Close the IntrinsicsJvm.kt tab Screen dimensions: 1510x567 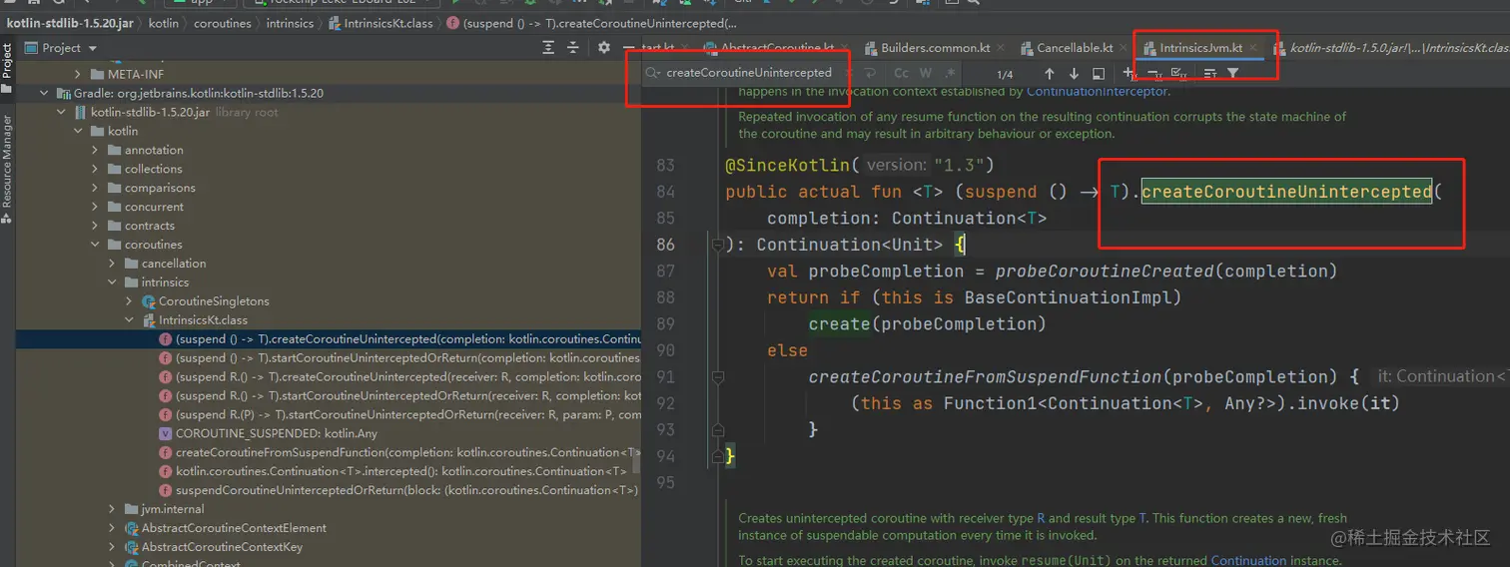pyautogui.click(x=1253, y=48)
